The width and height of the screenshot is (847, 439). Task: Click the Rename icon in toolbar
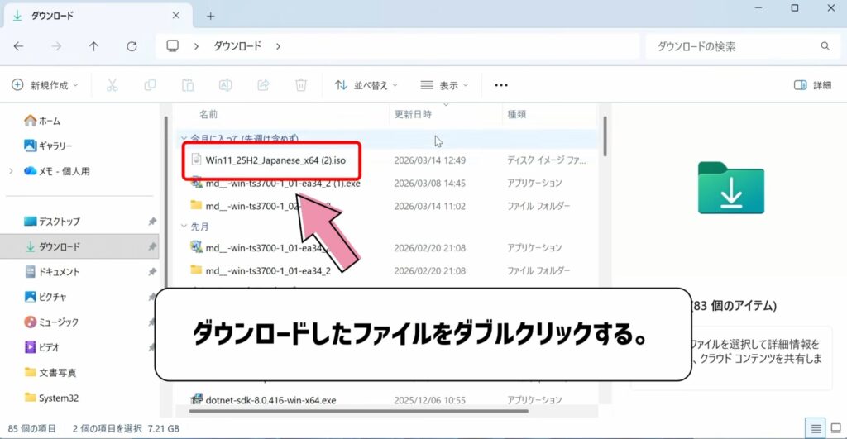click(225, 85)
